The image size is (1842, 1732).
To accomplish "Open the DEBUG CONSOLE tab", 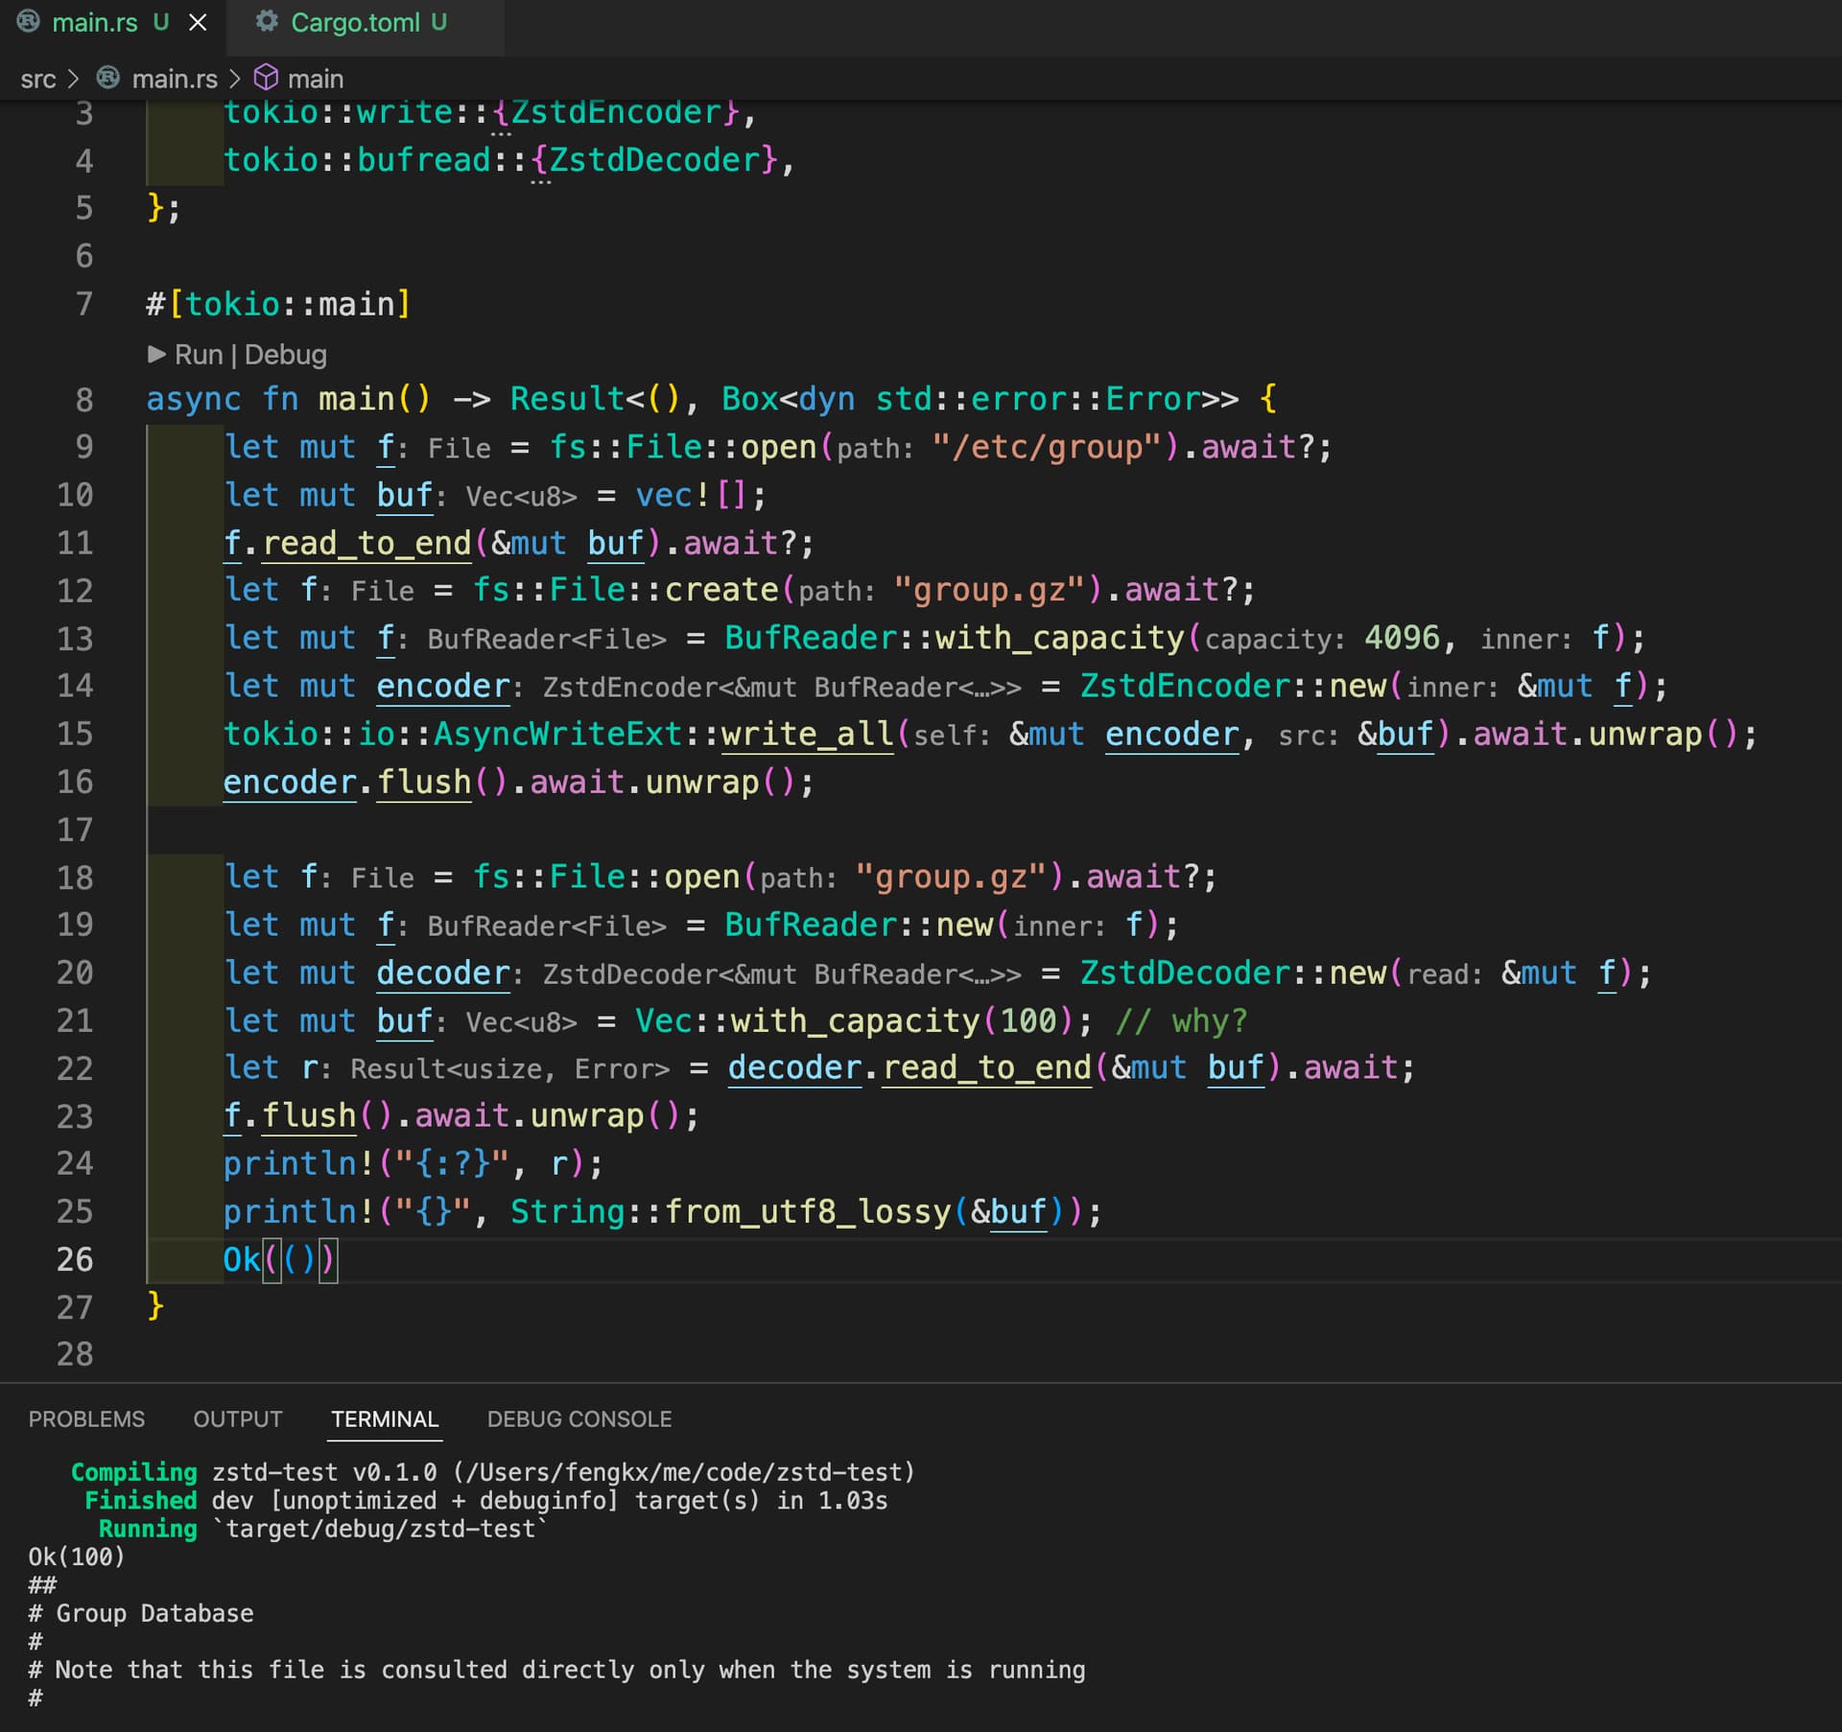I will point(579,1418).
